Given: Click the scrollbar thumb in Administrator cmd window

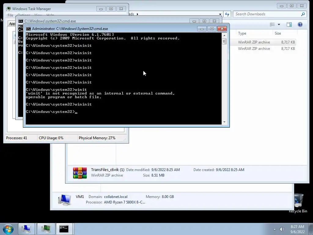Looking at the screenshot, I should click(x=224, y=41).
